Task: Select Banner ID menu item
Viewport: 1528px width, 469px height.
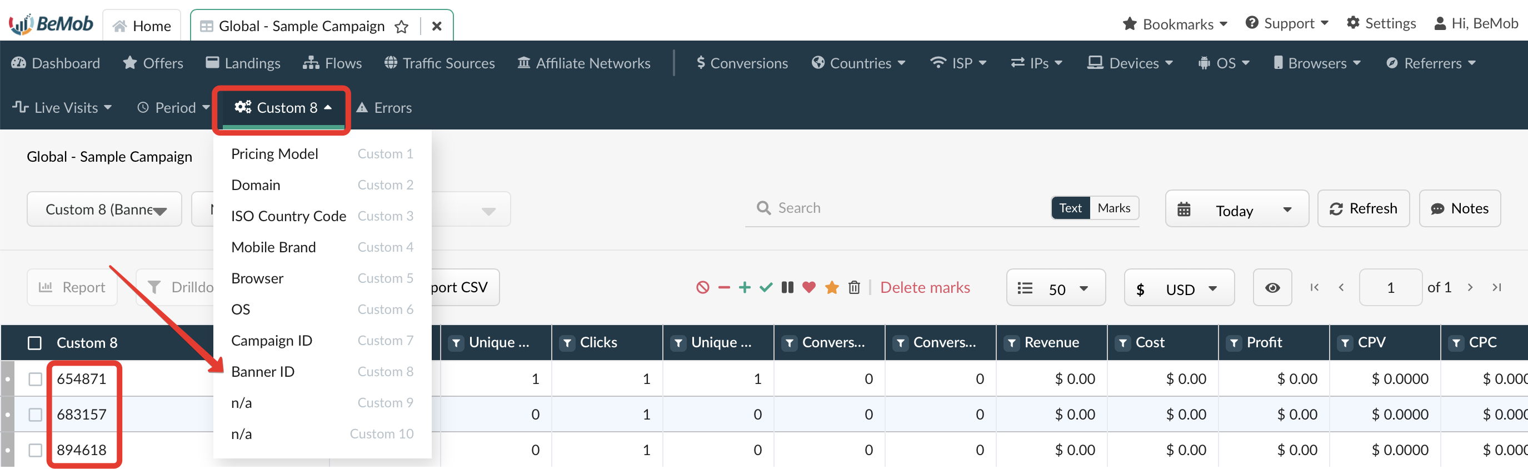Action: click(x=322, y=372)
